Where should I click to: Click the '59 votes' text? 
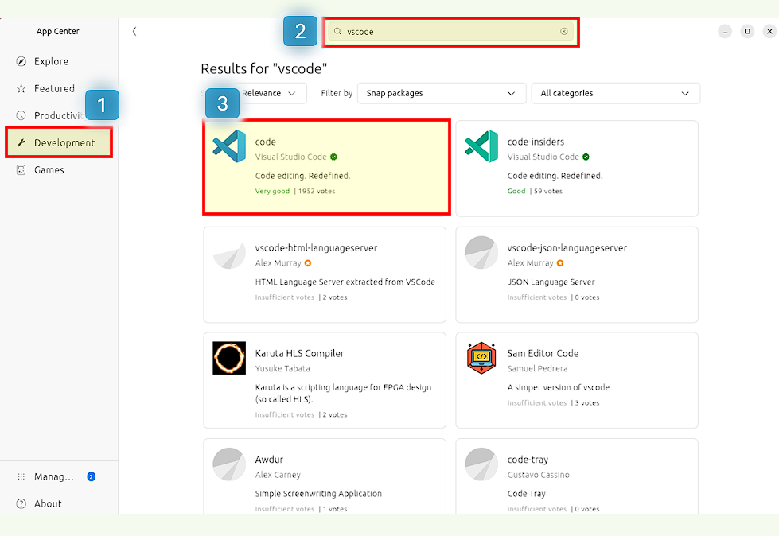[548, 191]
